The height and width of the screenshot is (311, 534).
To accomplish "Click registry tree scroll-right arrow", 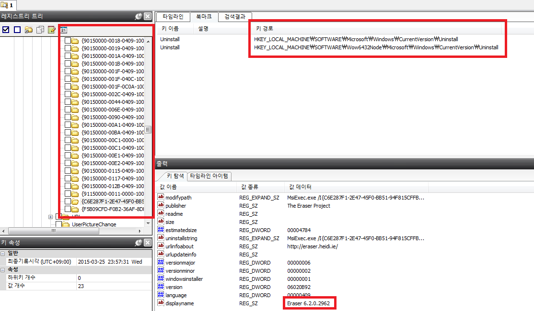I will click(139, 231).
